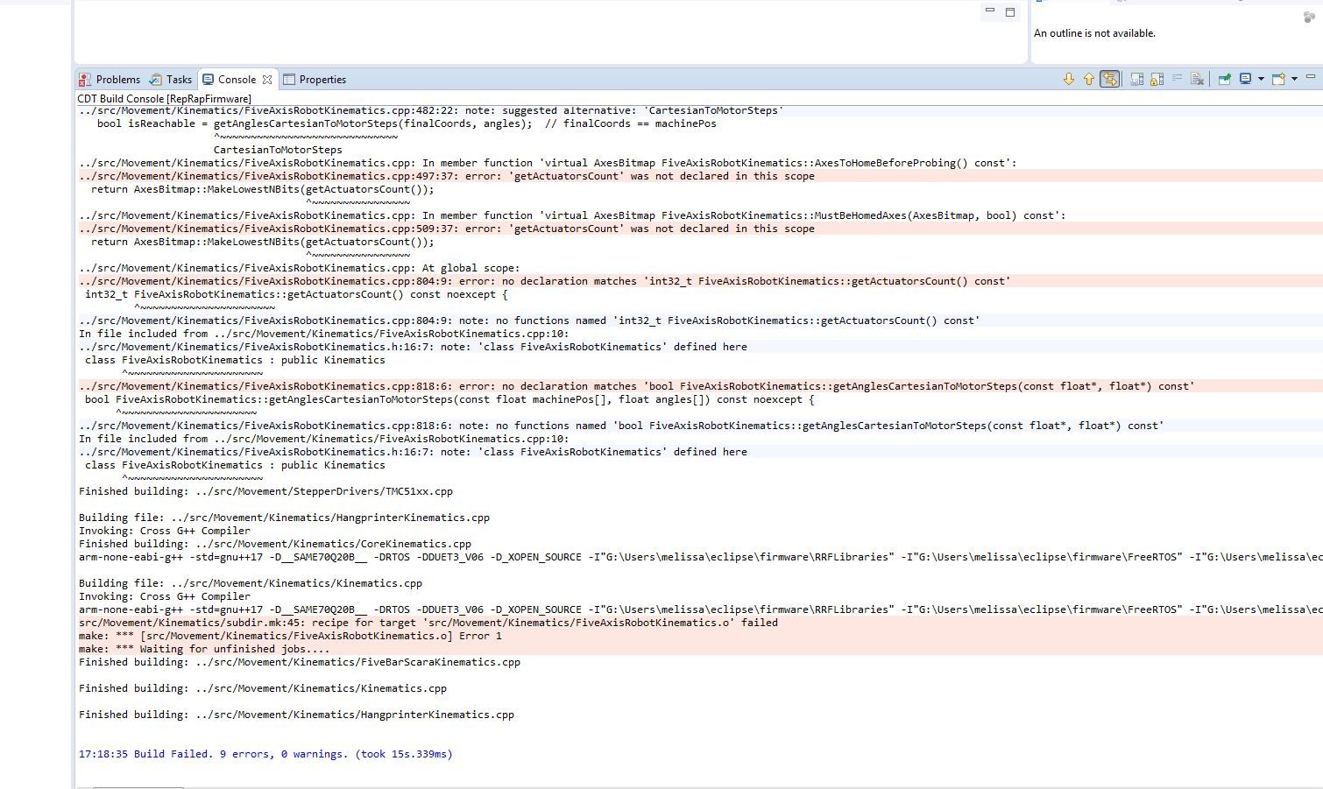Click the 'make: *** [..FiveAxisRobotKinematics.o] Error 1' line
This screenshot has height=789, width=1323.
point(290,636)
